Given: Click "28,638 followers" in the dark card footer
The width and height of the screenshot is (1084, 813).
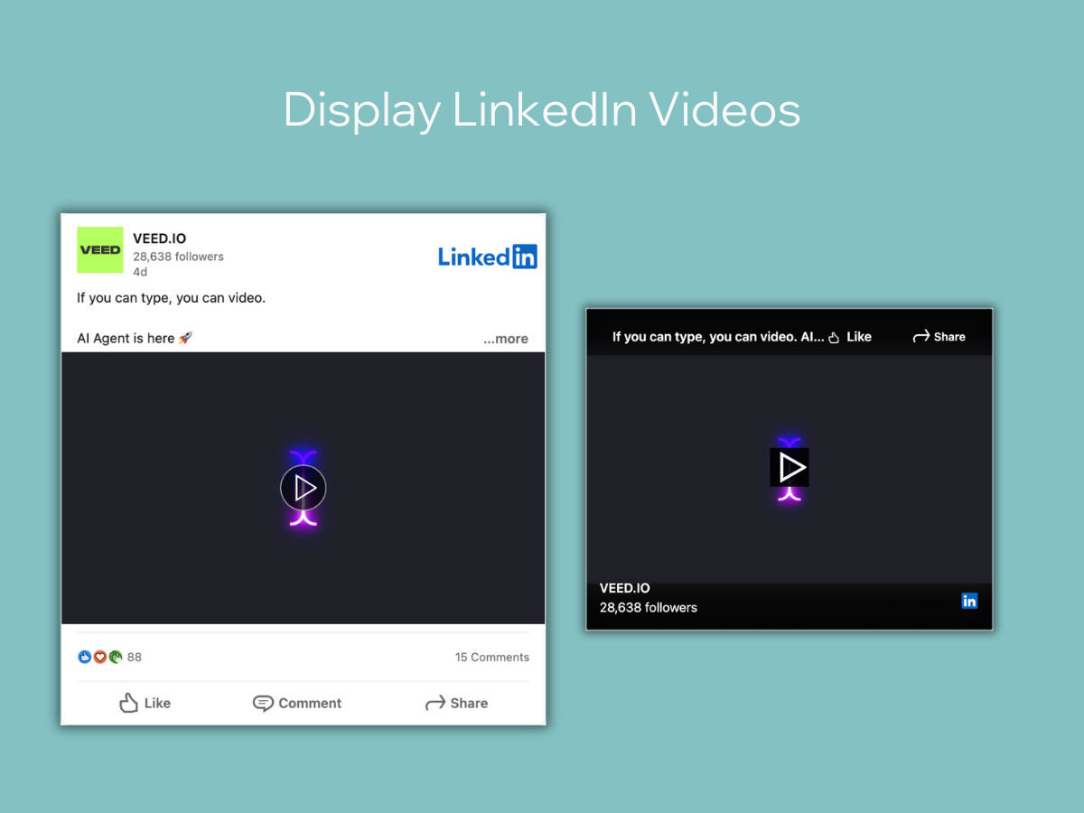Looking at the screenshot, I should [x=649, y=607].
